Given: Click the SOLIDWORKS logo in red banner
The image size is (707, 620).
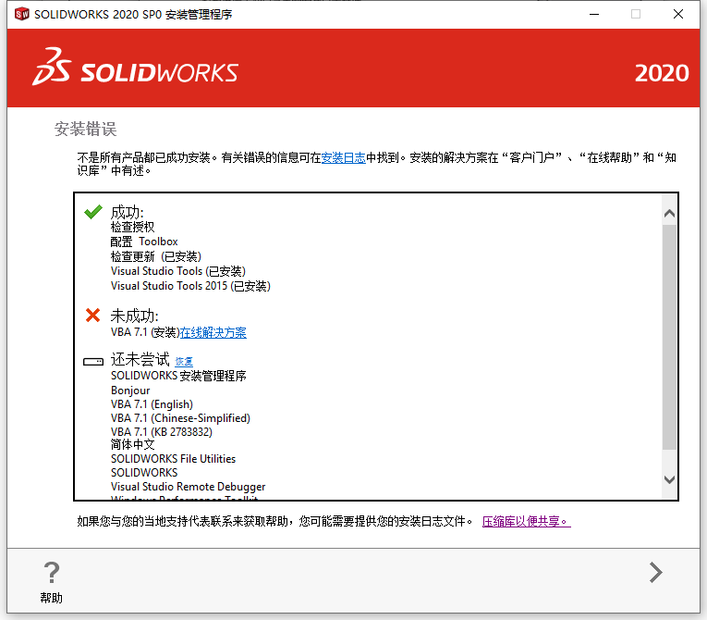Looking at the screenshot, I should pos(136,72).
